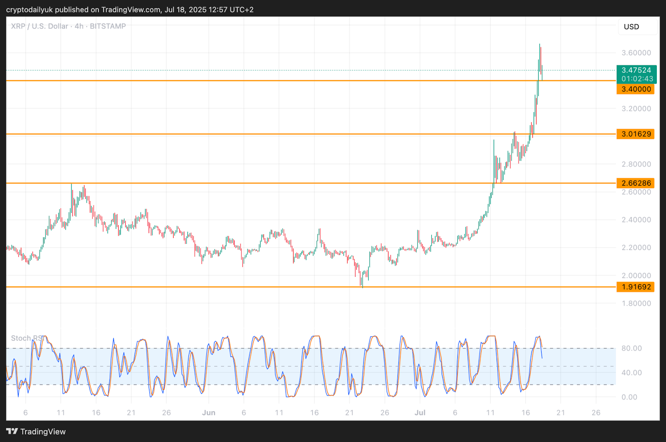Select the 3.40000 orange level label
This screenshot has width=666, height=442.
click(x=636, y=89)
